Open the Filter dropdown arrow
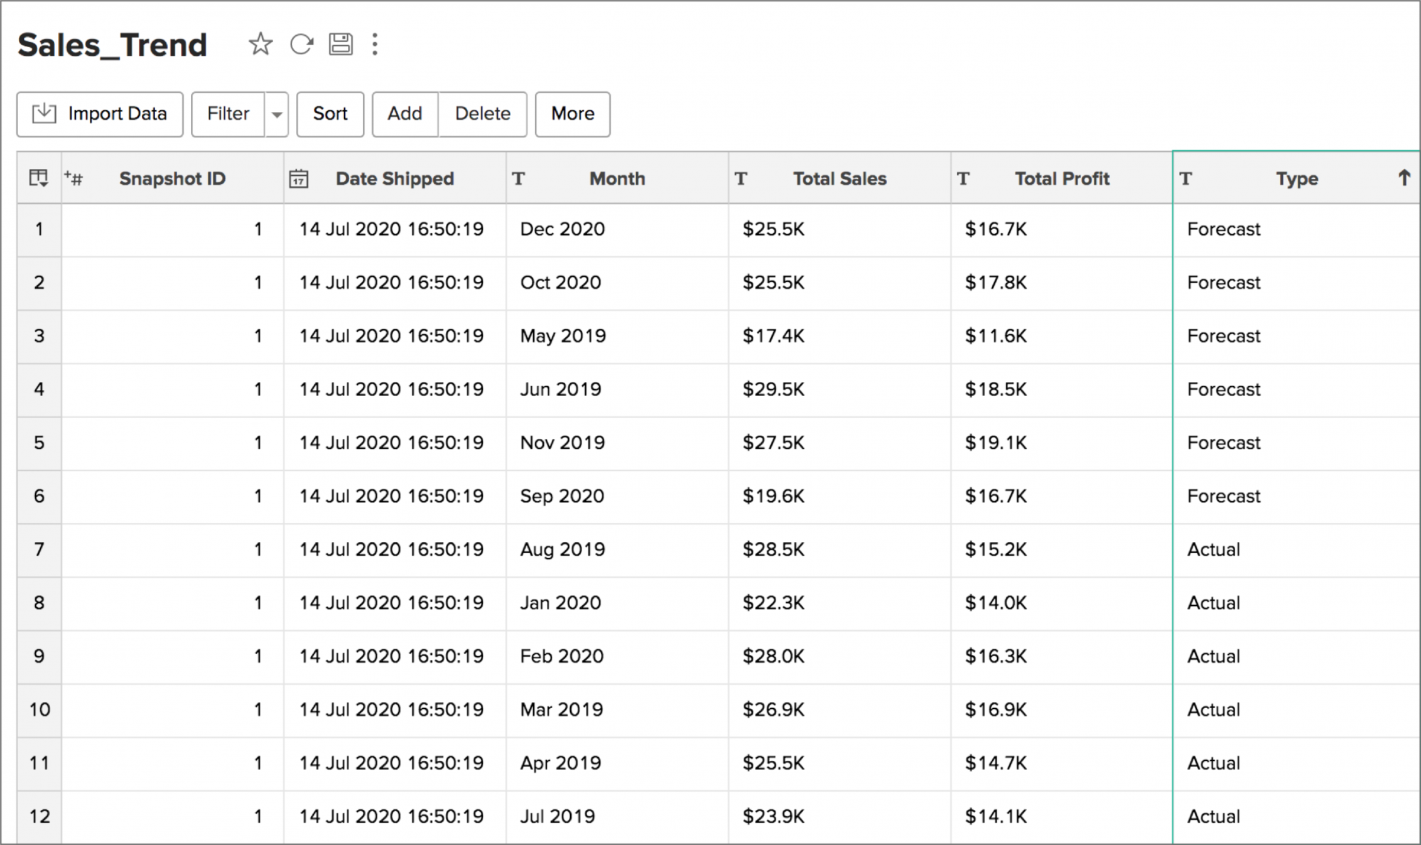1421x845 pixels. [x=276, y=114]
